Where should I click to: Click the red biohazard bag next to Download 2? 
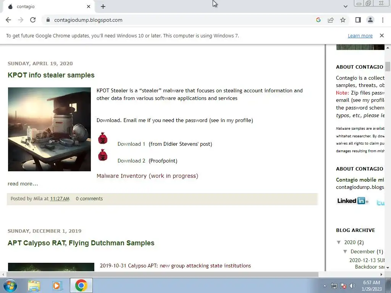coord(102,155)
